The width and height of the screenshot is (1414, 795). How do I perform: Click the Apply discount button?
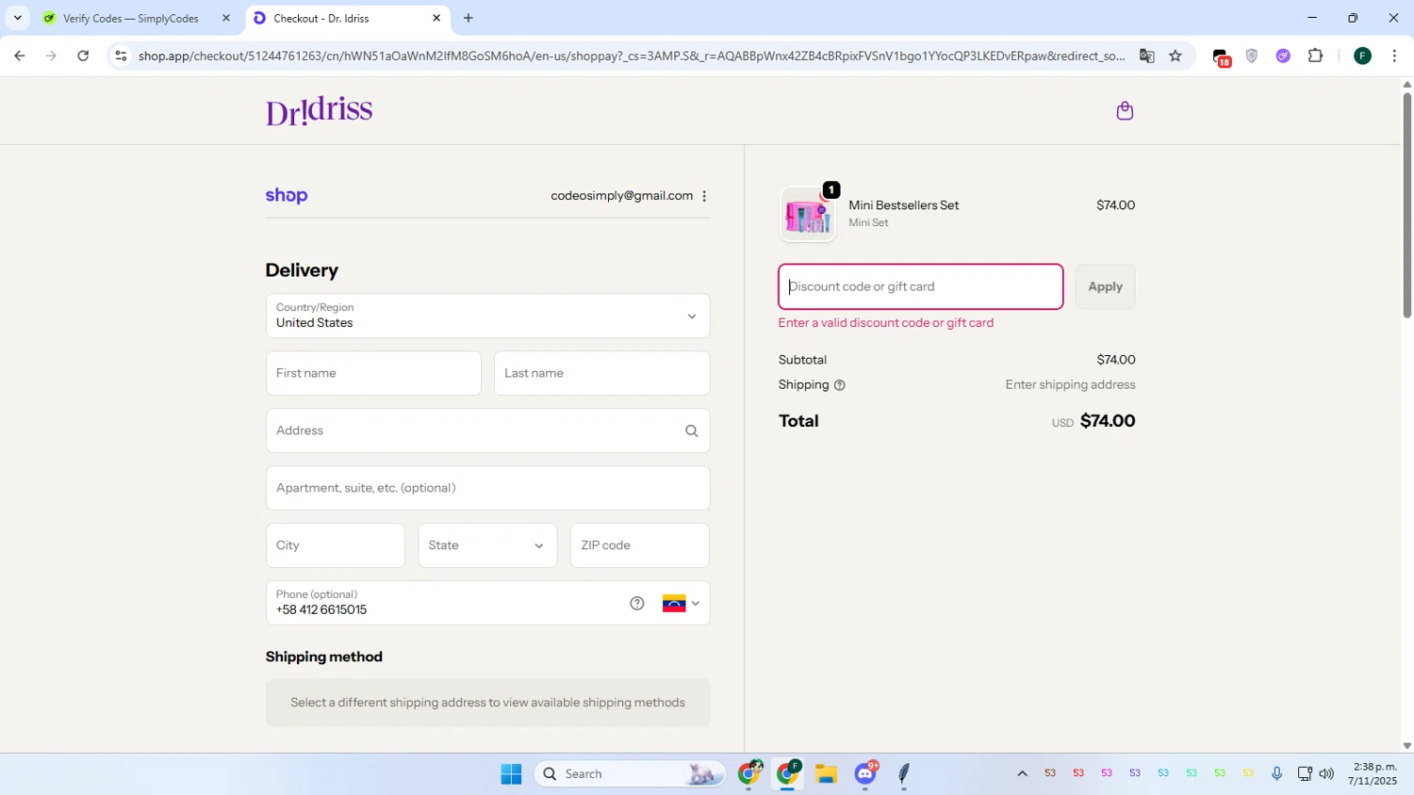[1105, 286]
